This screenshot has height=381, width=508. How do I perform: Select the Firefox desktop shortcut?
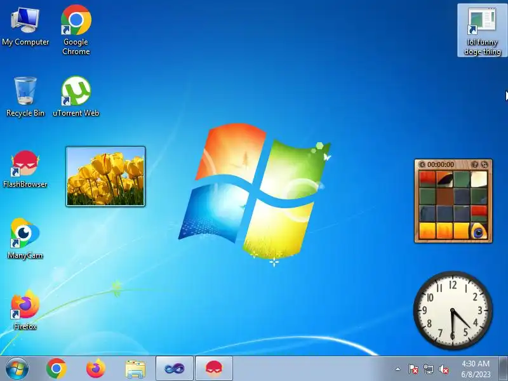point(25,311)
